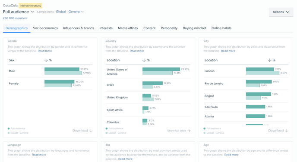Viewport: 297px width, 162px height.
Task: Click the Interconnectivity yellow badge
Action: 30,6
